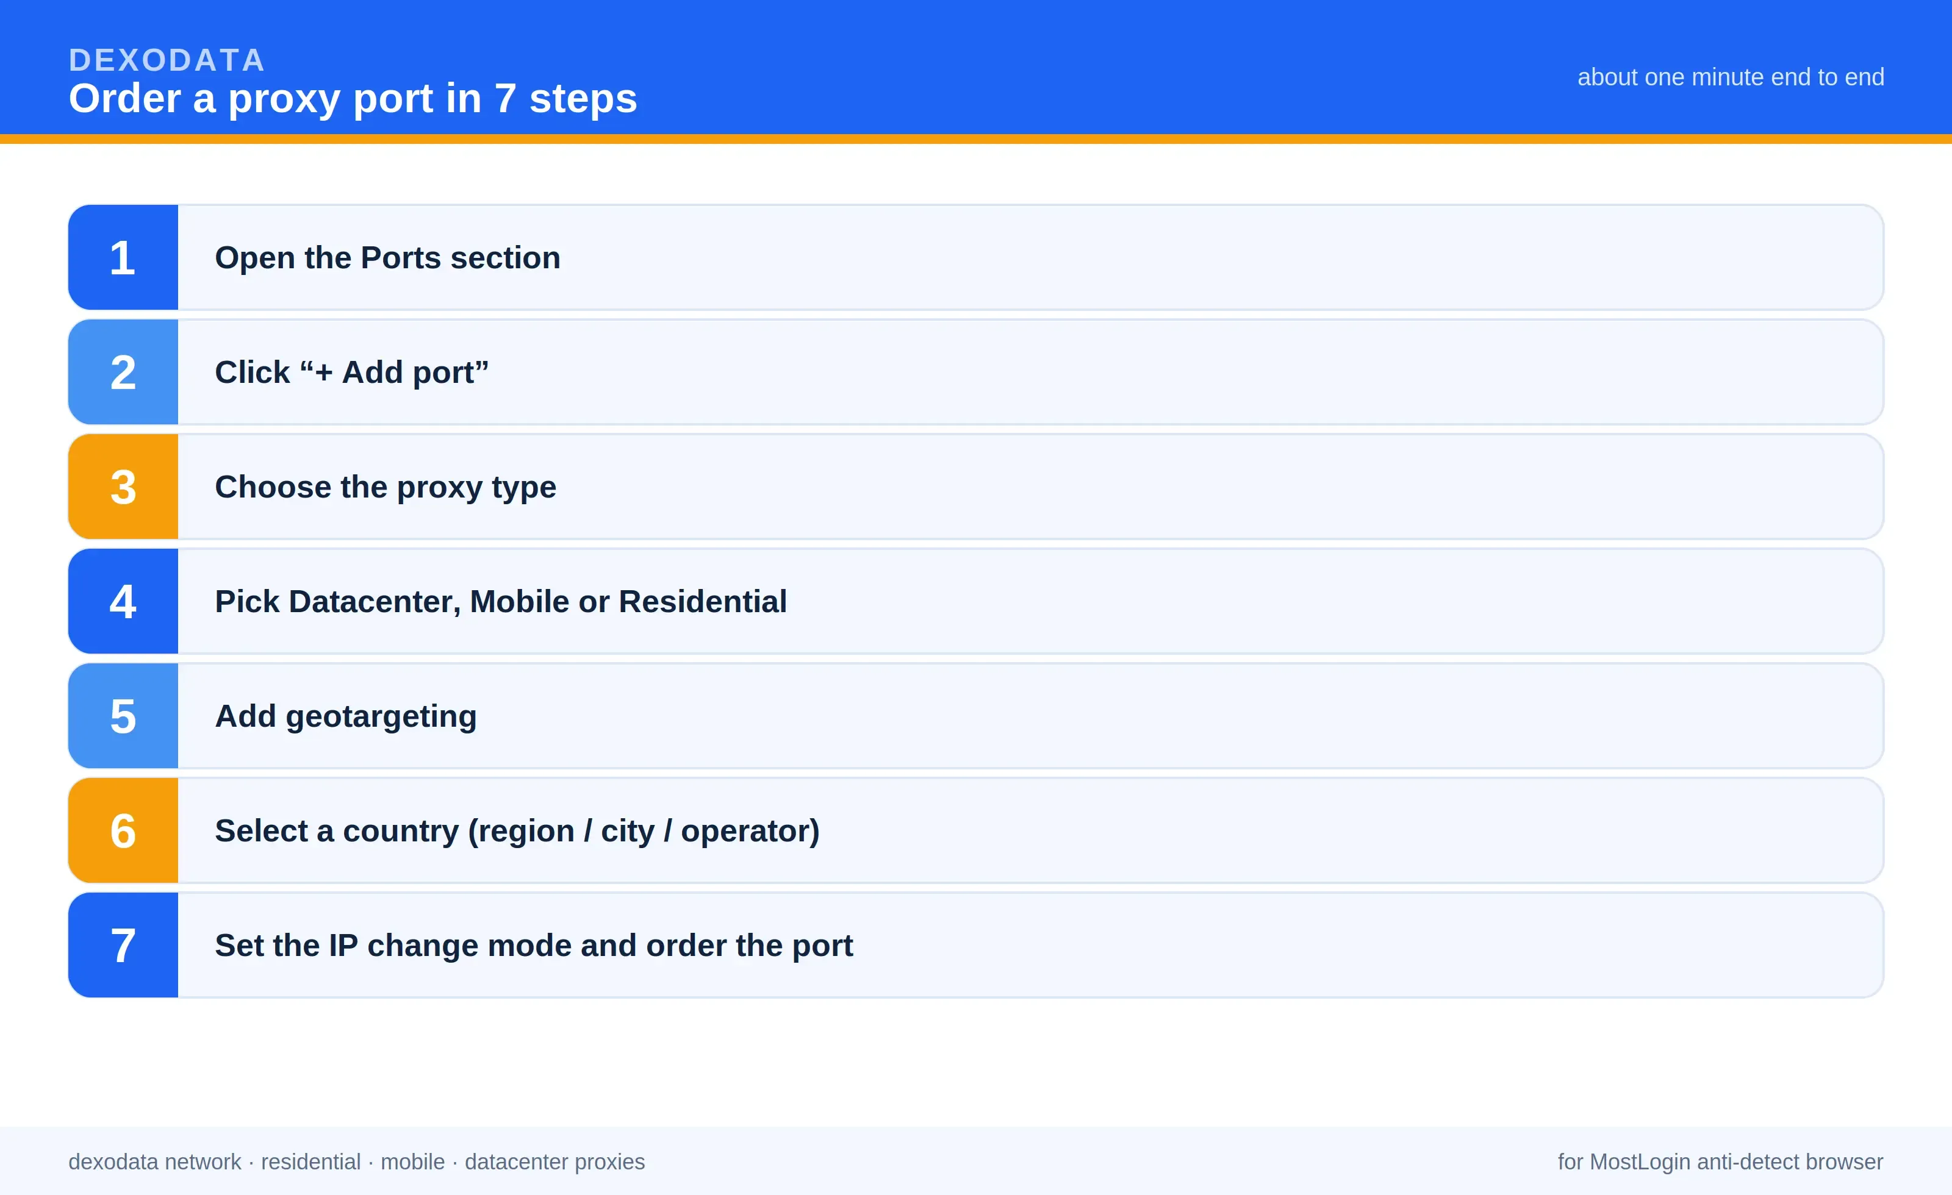Click the orange step 6 number badge
The height and width of the screenshot is (1195, 1952).
tap(123, 831)
